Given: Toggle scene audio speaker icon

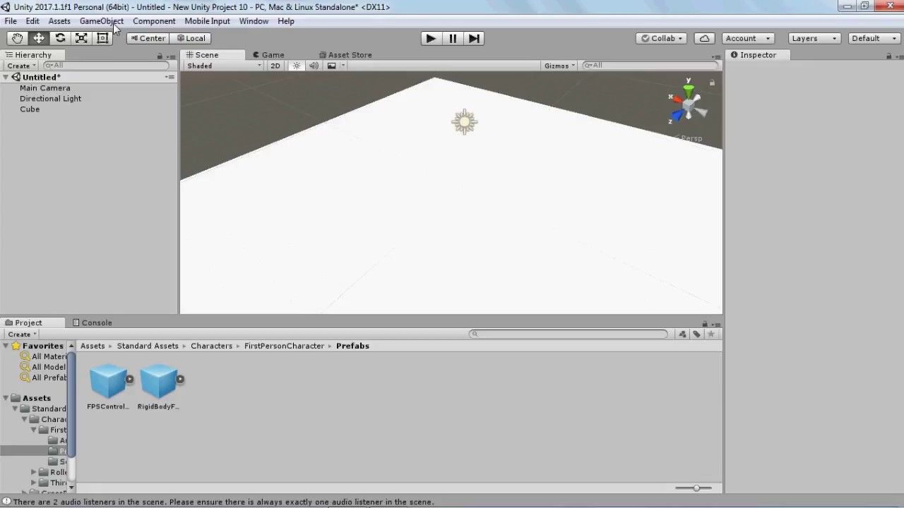Looking at the screenshot, I should [314, 66].
